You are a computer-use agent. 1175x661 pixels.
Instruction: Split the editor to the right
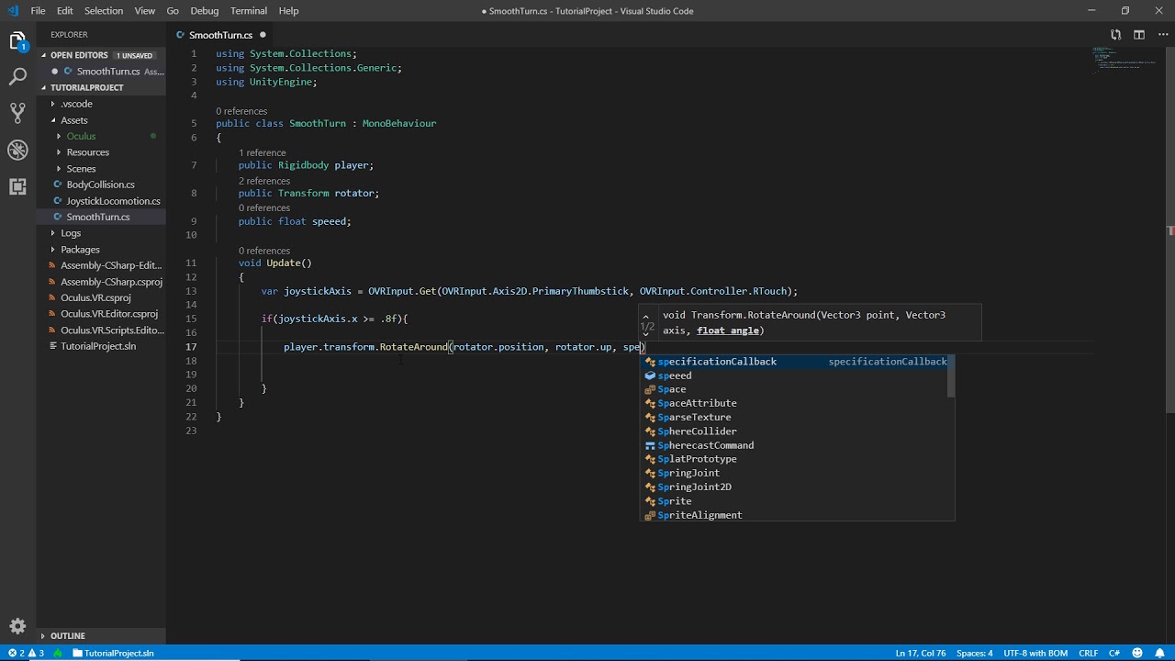[1139, 35]
